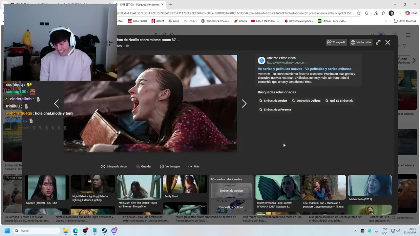Screen dimensions: 420x236
Task: Open Steam from the taskbar
Action: (105, 231)
